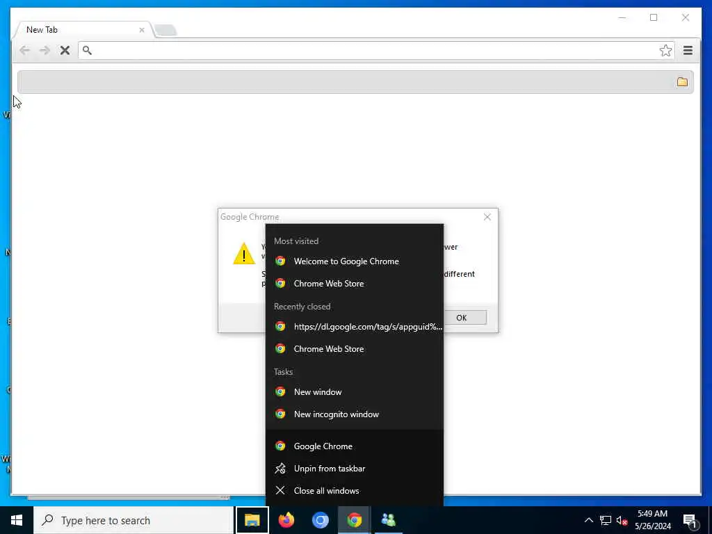Open Firefox from the taskbar
The width and height of the screenshot is (712, 534).
[x=286, y=520]
